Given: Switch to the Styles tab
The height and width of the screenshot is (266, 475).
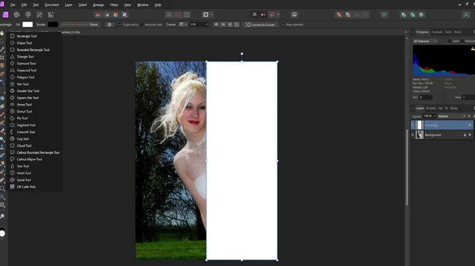Looking at the screenshot, I should [x=453, y=108].
